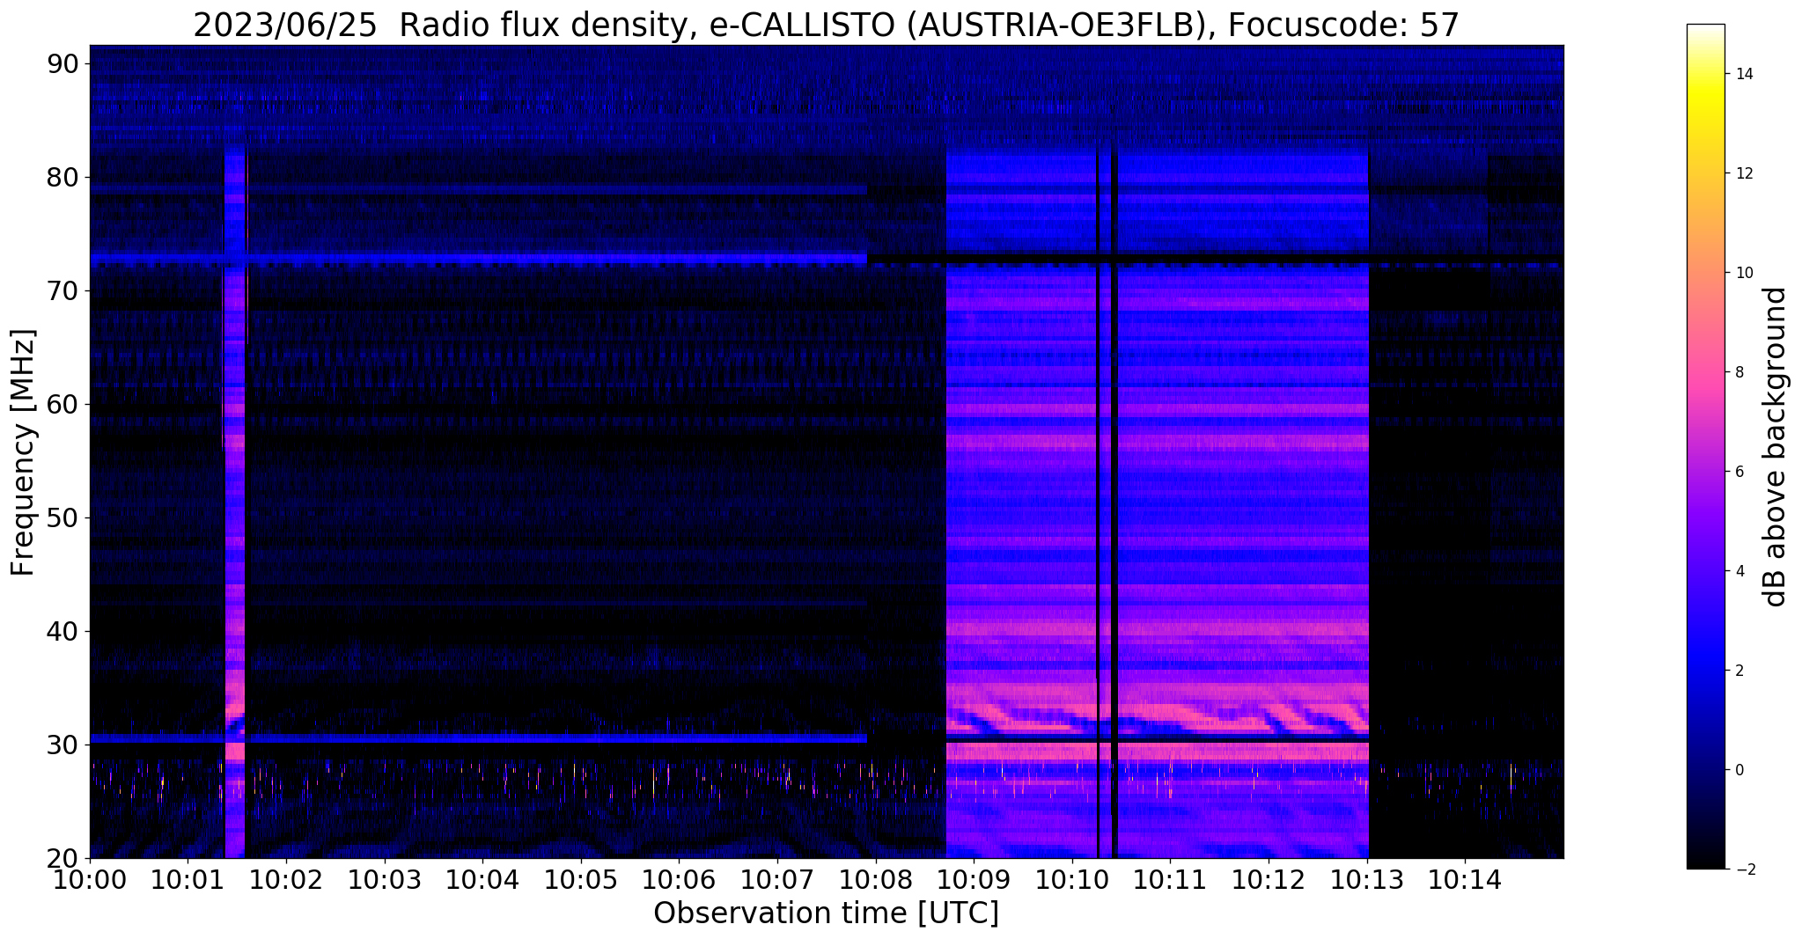Click the 10:01 time tick label

coord(188,881)
